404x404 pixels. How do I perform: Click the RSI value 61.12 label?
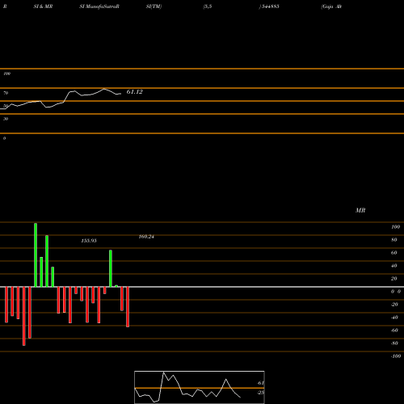click(x=134, y=92)
